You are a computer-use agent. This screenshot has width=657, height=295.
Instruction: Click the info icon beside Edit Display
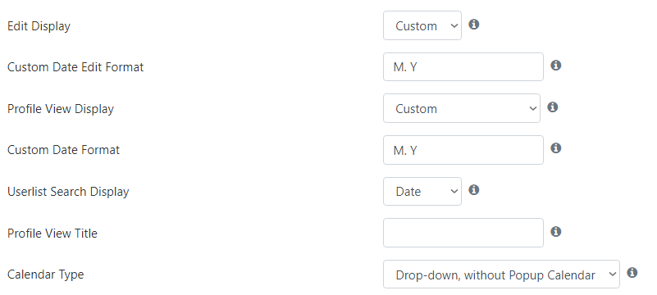tap(473, 25)
